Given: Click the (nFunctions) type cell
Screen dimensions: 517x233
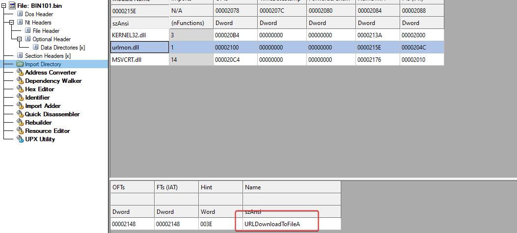Looking at the screenshot, I should tap(191, 23).
